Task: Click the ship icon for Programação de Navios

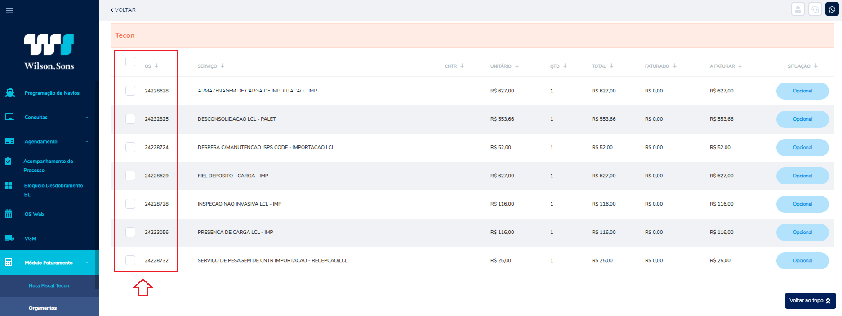Action: click(10, 93)
